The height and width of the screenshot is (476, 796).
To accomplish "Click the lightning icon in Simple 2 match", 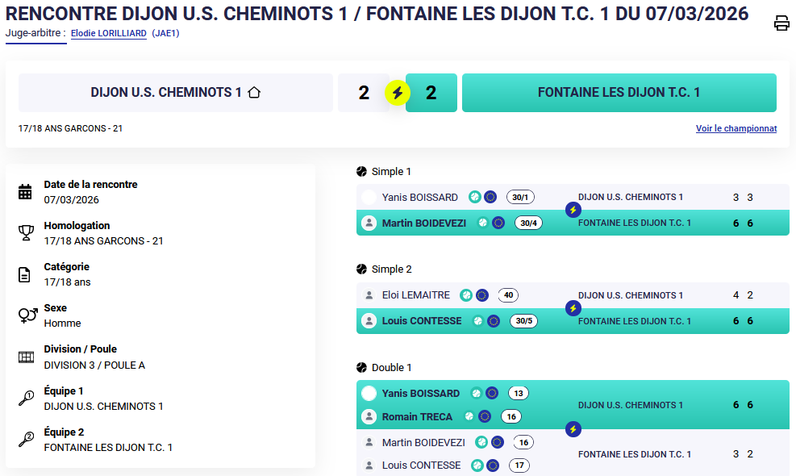I will click(573, 308).
